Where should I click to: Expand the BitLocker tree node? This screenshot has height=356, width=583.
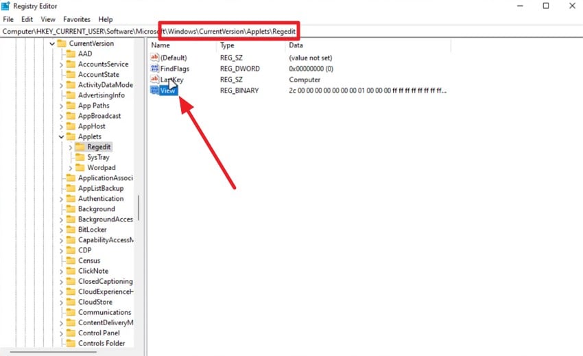61,230
